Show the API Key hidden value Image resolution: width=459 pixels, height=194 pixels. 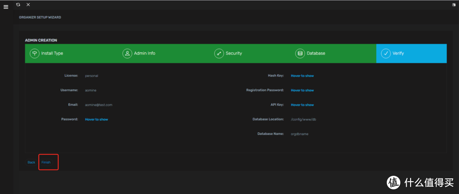point(302,105)
